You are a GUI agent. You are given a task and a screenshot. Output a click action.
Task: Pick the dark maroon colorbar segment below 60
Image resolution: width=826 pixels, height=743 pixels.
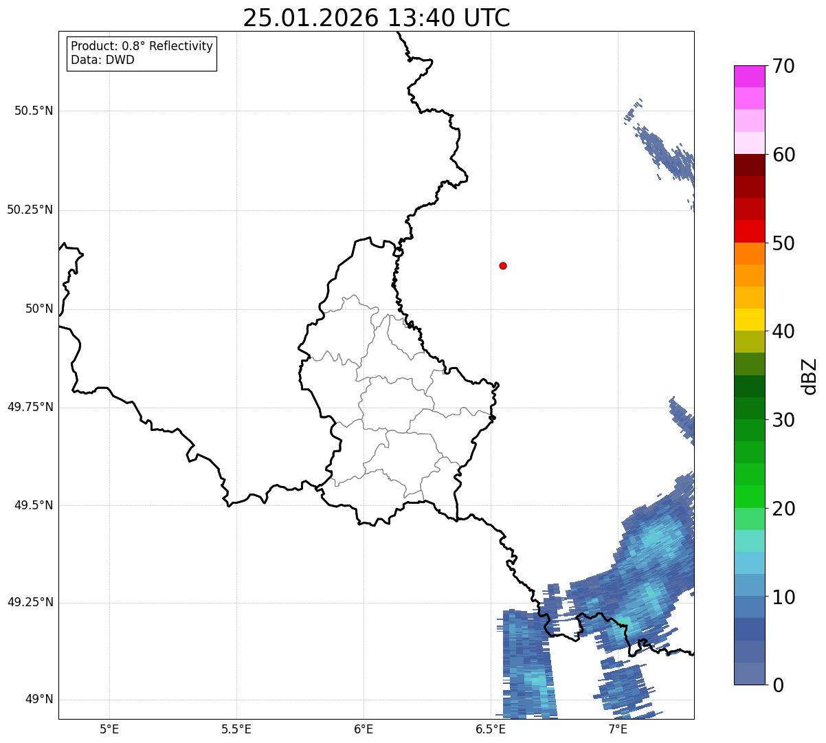point(749,165)
